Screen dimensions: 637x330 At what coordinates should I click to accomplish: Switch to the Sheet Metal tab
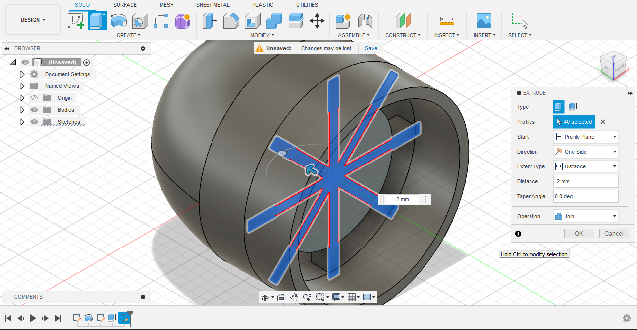213,5
